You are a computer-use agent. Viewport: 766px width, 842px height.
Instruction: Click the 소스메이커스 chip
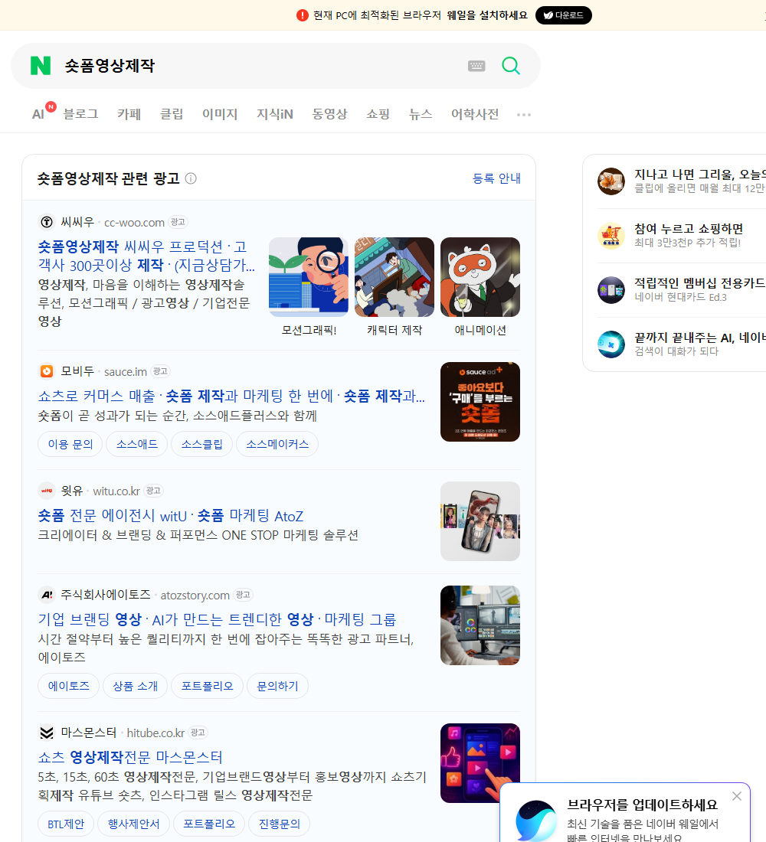[x=277, y=444]
